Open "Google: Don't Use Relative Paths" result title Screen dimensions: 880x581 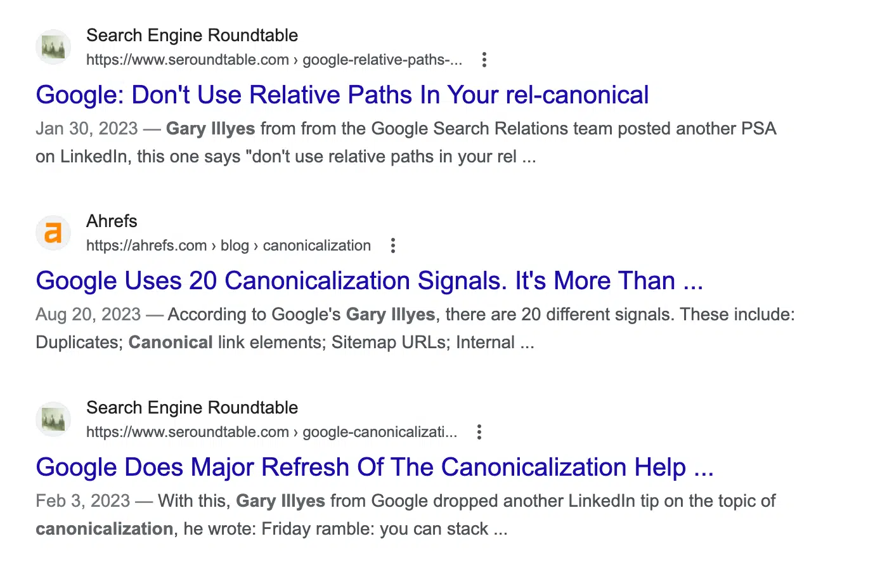click(x=342, y=95)
